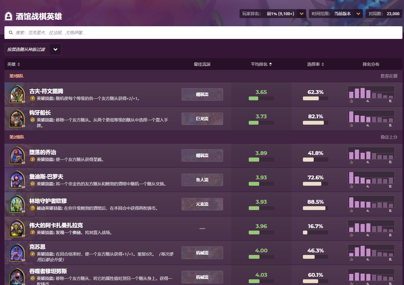Click 钩牙船长 hero portrait icon

[x=17, y=119]
